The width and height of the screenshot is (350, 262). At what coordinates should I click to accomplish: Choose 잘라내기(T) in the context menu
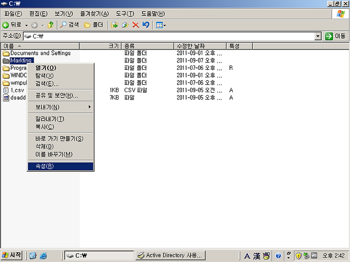[60, 119]
